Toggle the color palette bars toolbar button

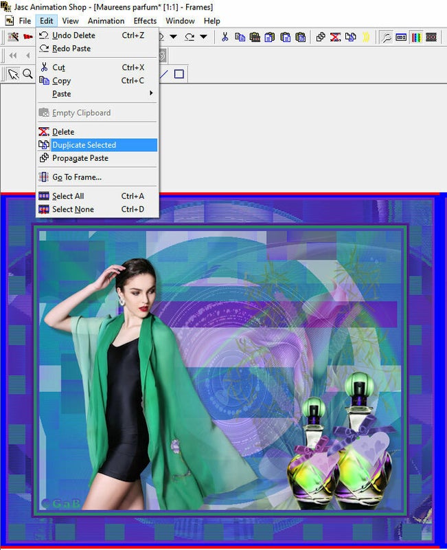(x=416, y=37)
